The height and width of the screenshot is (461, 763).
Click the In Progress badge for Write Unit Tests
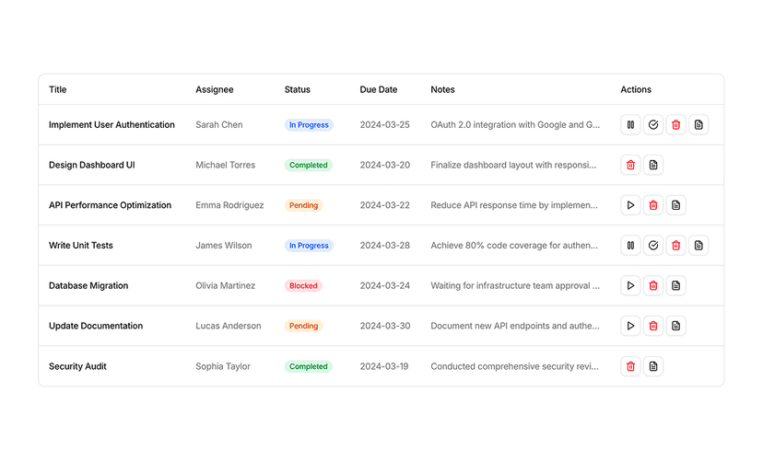(x=309, y=246)
